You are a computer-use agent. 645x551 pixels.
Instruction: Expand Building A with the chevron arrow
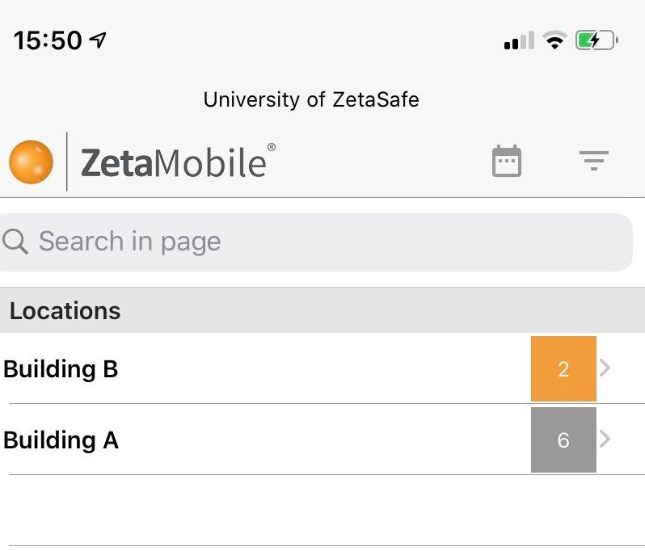pos(605,440)
